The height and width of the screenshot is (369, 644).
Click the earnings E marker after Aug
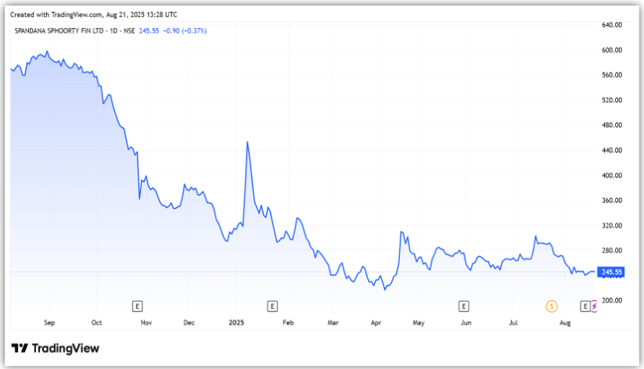[585, 305]
